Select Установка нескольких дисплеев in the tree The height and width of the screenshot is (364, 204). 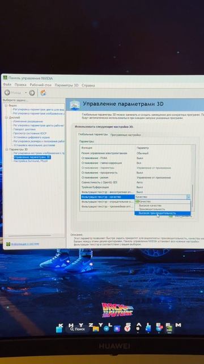click(x=34, y=145)
